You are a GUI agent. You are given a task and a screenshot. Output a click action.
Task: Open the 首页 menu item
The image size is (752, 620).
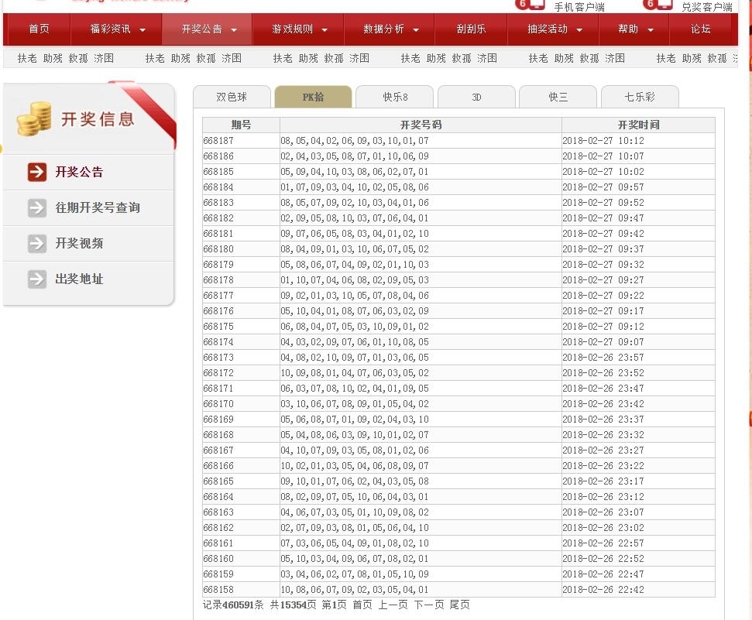click(39, 29)
